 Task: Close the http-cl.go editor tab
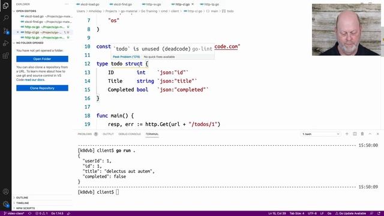(x=193, y=4)
